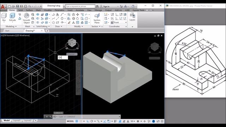Image resolution: width=226 pixels, height=127 pixels.
Task: Toggle annotation visibility in status bar
Action: (120, 121)
